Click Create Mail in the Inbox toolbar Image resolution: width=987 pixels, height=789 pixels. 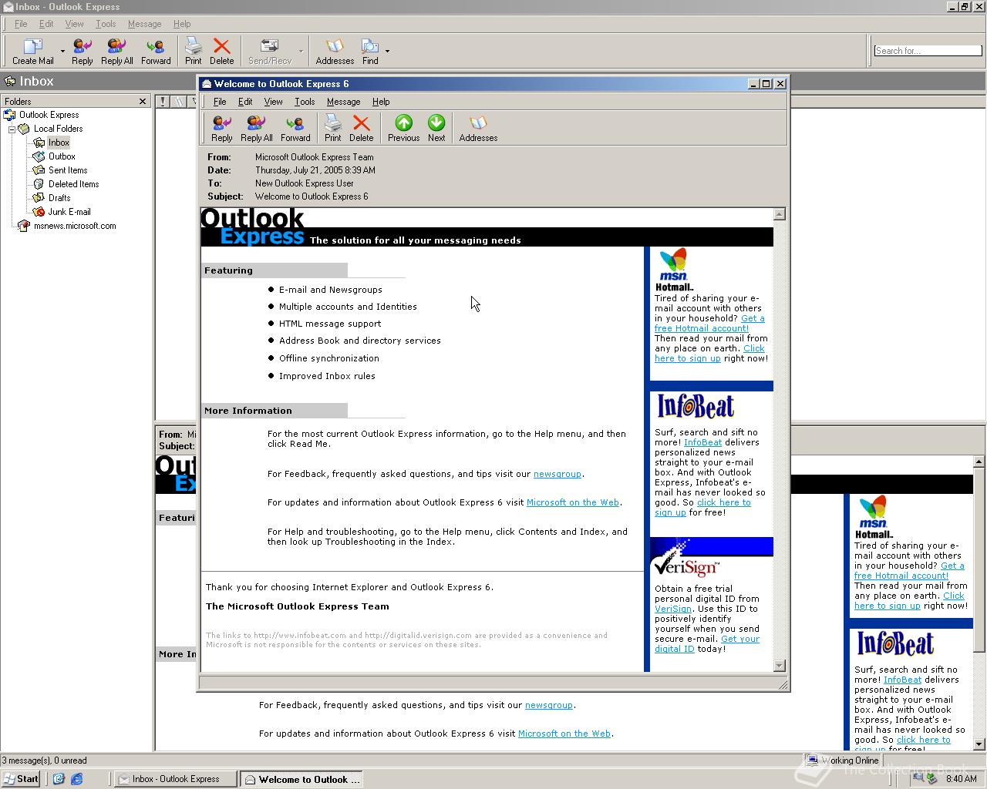point(32,51)
